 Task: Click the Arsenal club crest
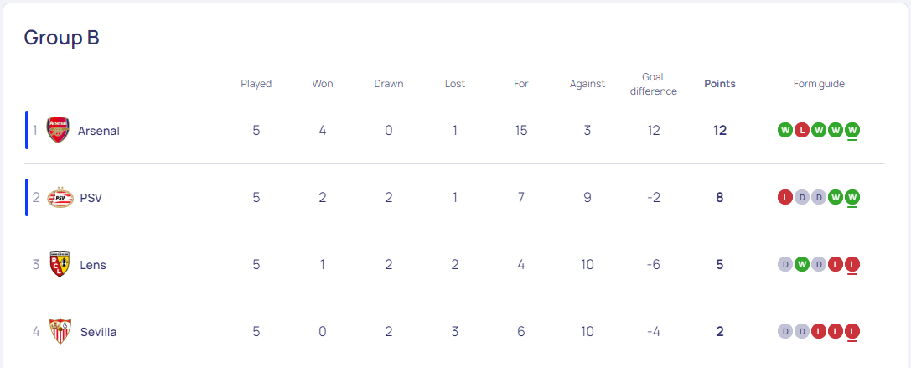click(58, 130)
